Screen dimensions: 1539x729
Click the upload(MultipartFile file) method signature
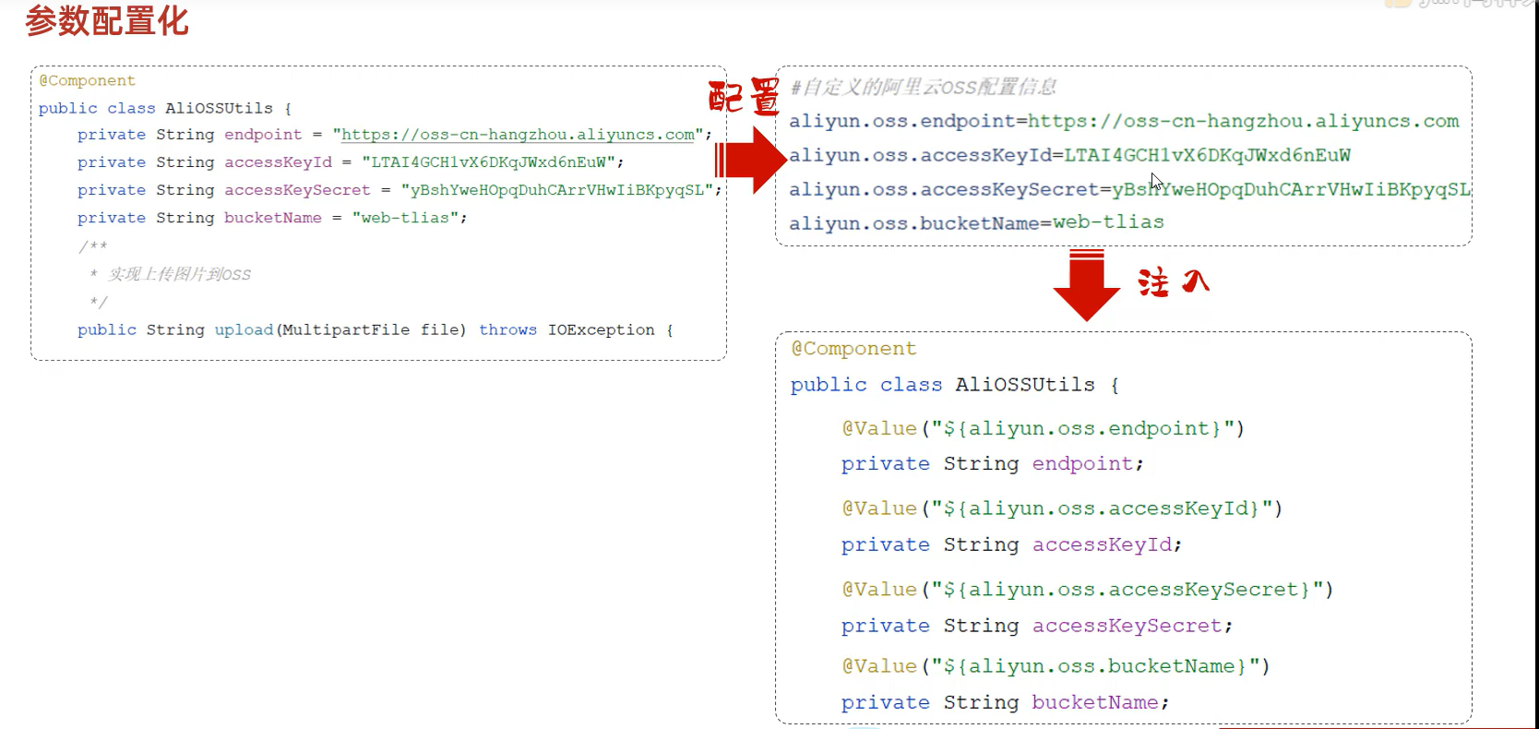coord(340,329)
